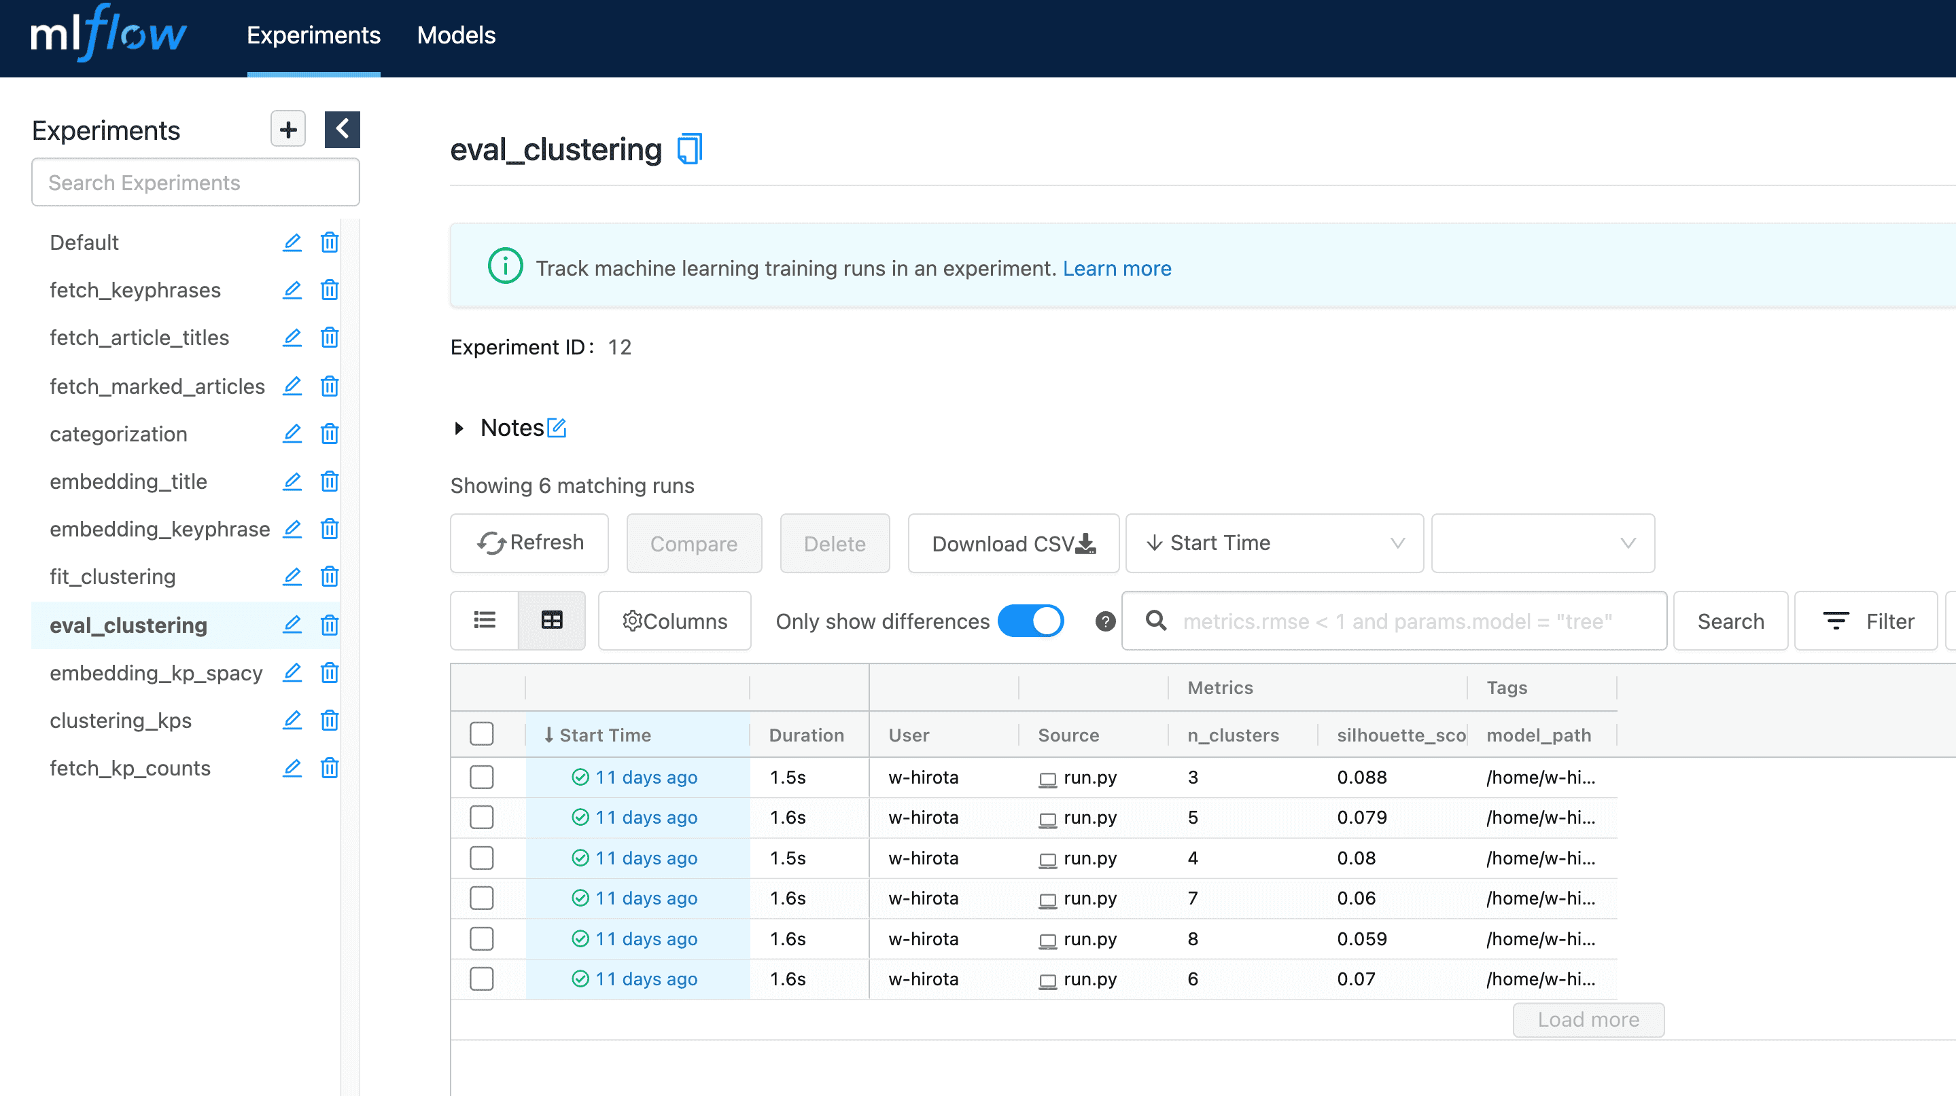Viewport: 1956px width, 1096px height.
Task: Click the edit pencil icon beside Notes
Action: pos(557,428)
